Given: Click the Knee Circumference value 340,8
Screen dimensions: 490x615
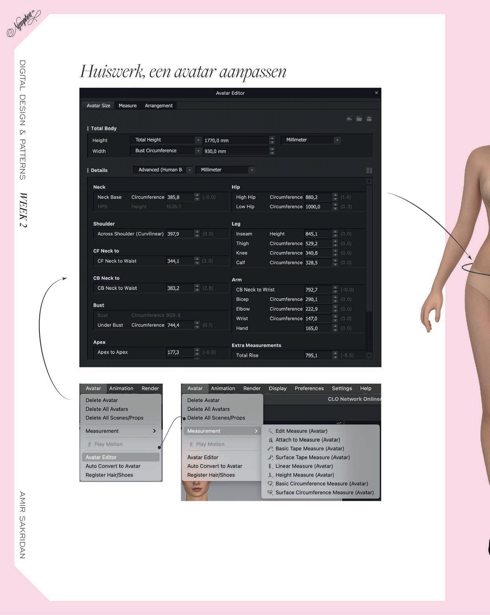Looking at the screenshot, I should (x=318, y=253).
